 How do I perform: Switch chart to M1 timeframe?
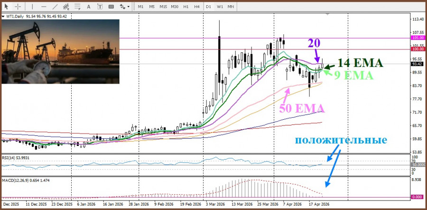(x=140, y=7)
